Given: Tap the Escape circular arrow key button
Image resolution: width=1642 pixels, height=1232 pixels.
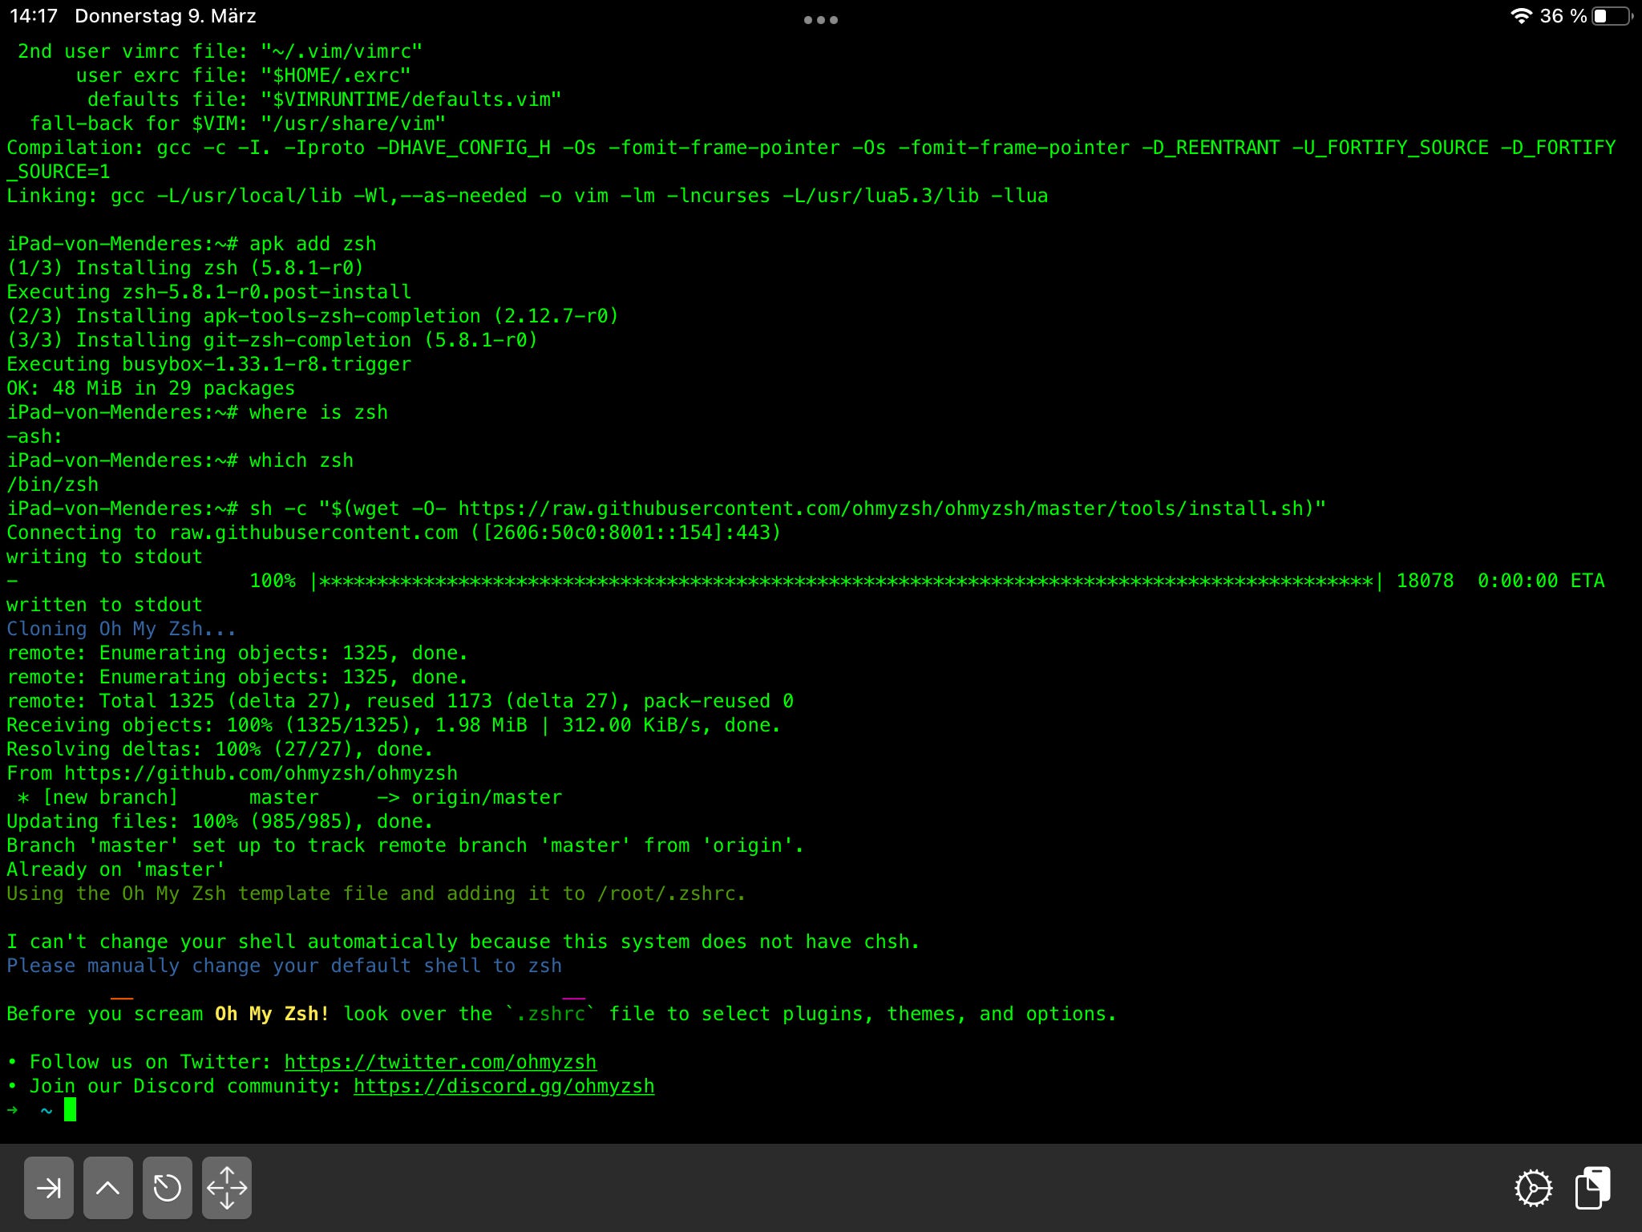Looking at the screenshot, I should coord(168,1187).
